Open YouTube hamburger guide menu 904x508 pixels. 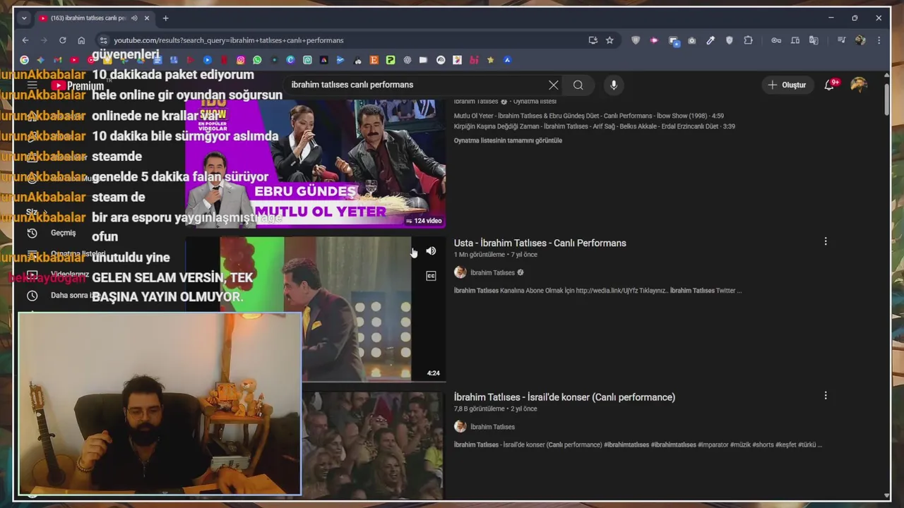32,85
